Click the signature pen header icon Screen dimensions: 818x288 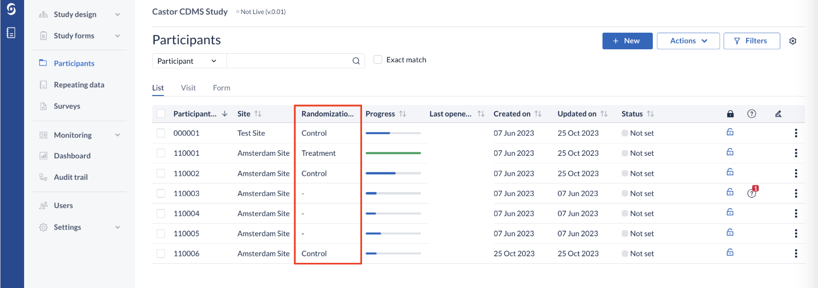[778, 114]
